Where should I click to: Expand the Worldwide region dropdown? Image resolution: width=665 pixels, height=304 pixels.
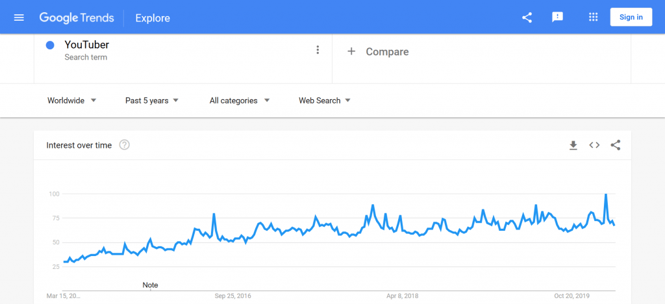pos(72,100)
